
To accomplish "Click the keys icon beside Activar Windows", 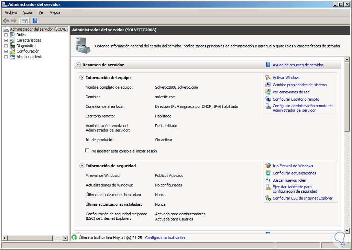I will coord(268,78).
